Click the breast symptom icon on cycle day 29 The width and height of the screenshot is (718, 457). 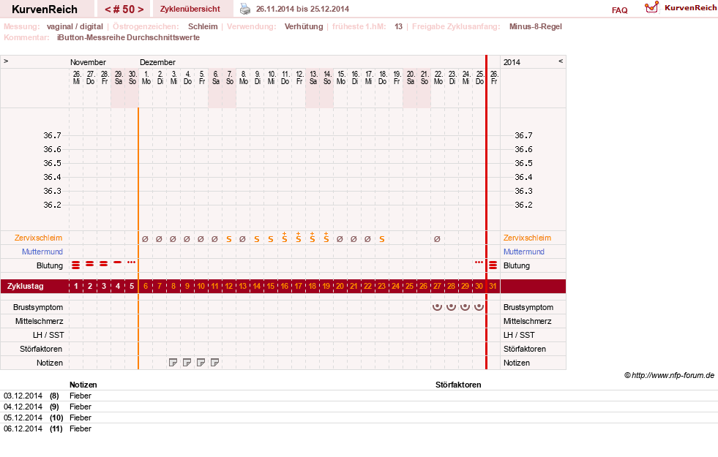[x=465, y=307]
